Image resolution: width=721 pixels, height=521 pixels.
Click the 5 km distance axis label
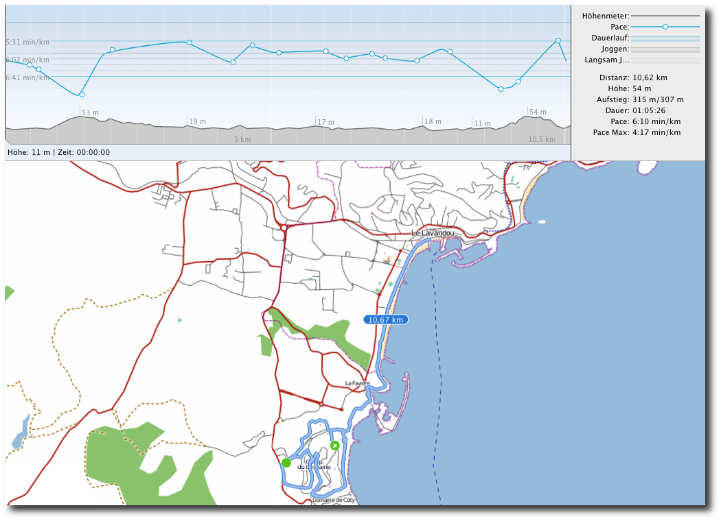pyautogui.click(x=242, y=139)
